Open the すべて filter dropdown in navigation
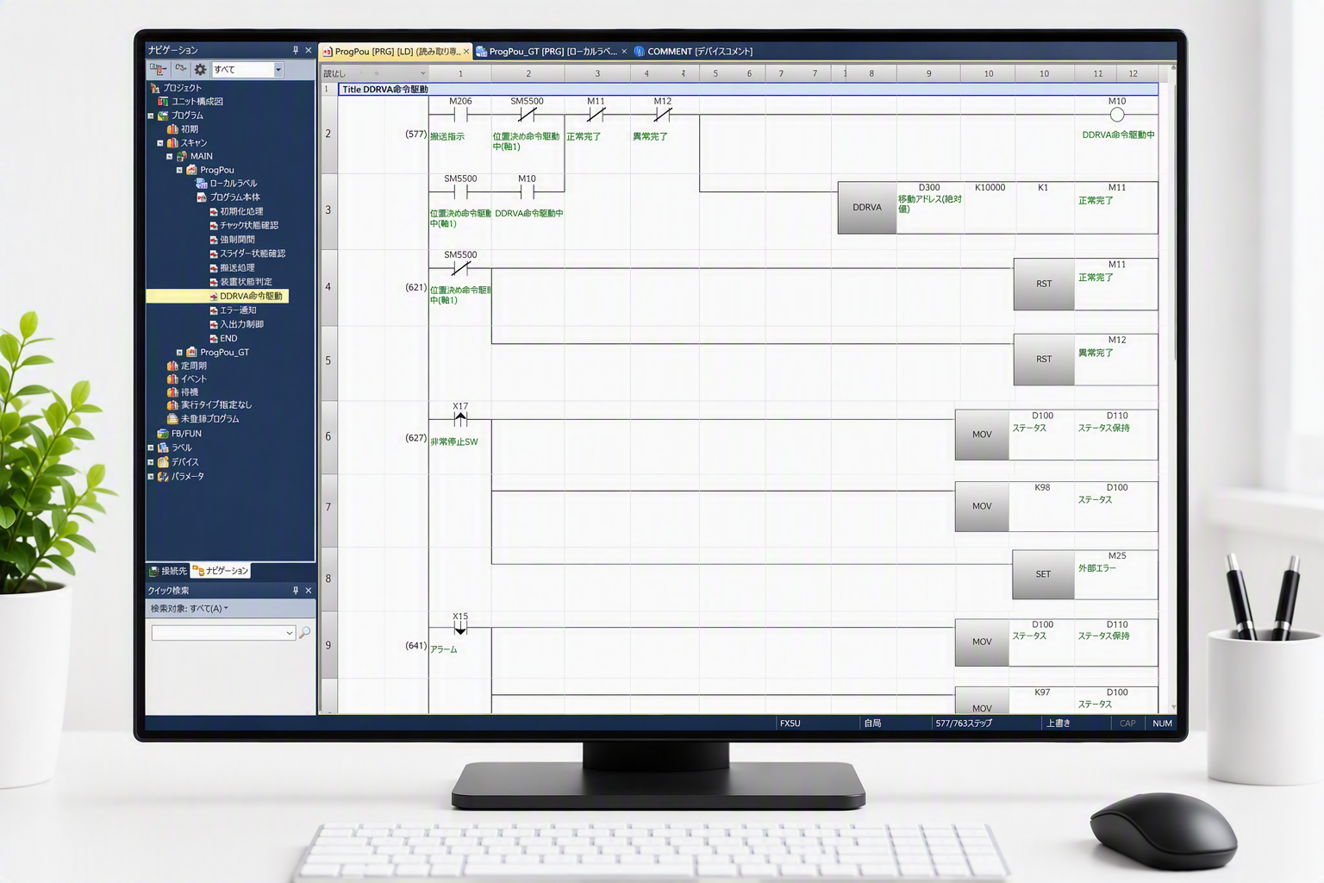The height and width of the screenshot is (883, 1324). tap(278, 69)
